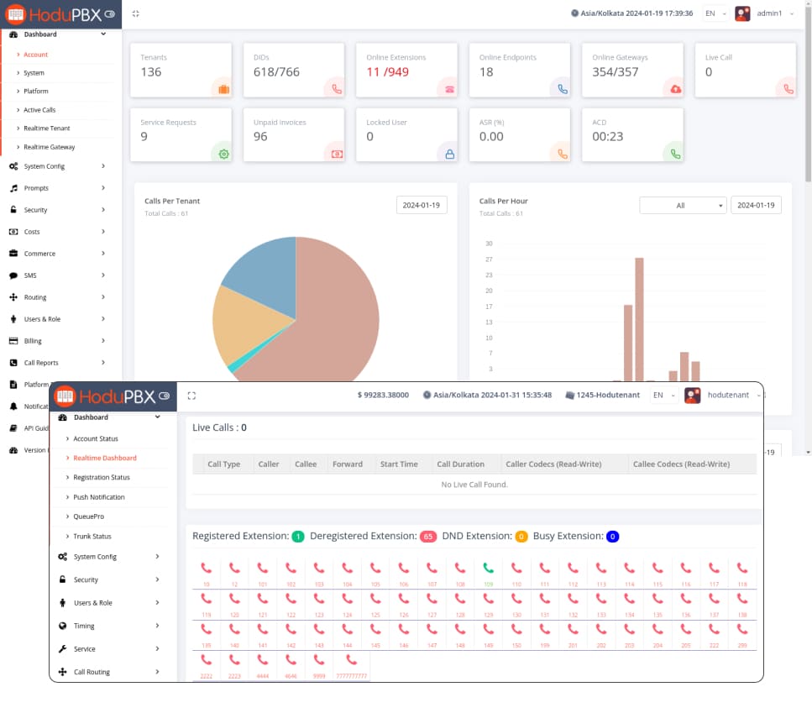Expand the System Config menu in admin sidebar
The width and height of the screenshot is (812, 713).
[x=59, y=166]
